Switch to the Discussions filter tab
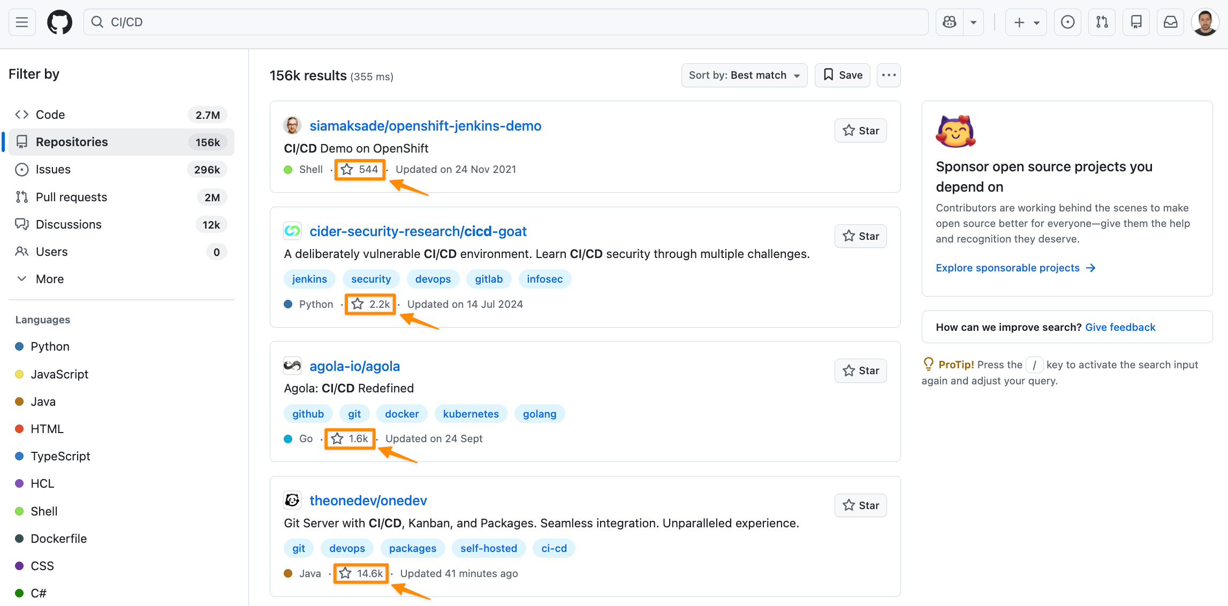 click(69, 224)
